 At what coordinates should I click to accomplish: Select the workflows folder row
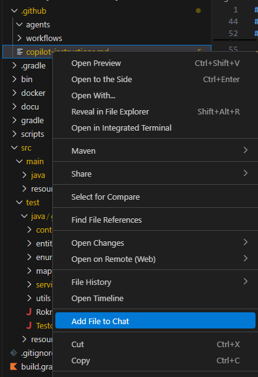[107, 38]
